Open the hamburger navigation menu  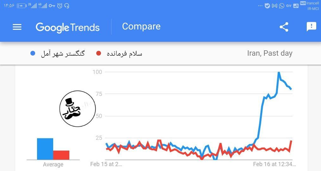(17, 27)
